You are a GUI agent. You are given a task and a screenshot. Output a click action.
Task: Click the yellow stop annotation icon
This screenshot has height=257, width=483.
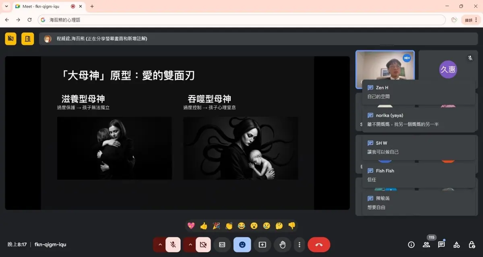11,39
